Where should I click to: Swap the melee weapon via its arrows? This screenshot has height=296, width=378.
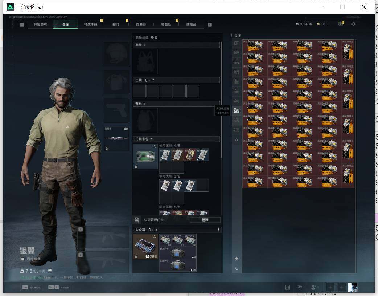(x=126, y=129)
